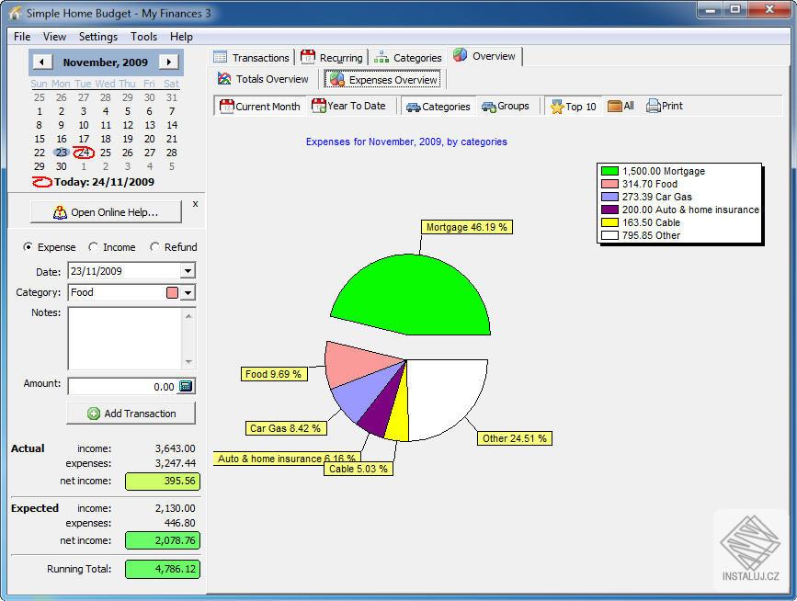Click the Add Transaction button
This screenshot has width=797, height=601.
point(131,414)
